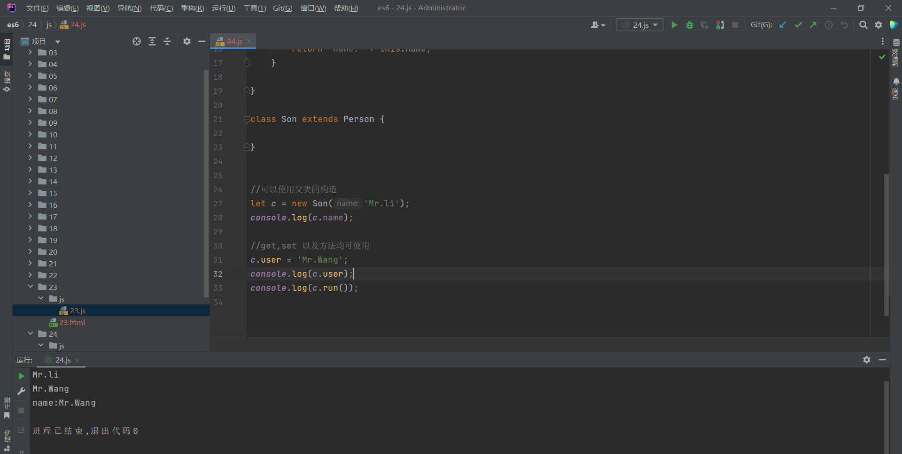Open 文件(F) menu
This screenshot has height=454, width=902.
point(37,8)
